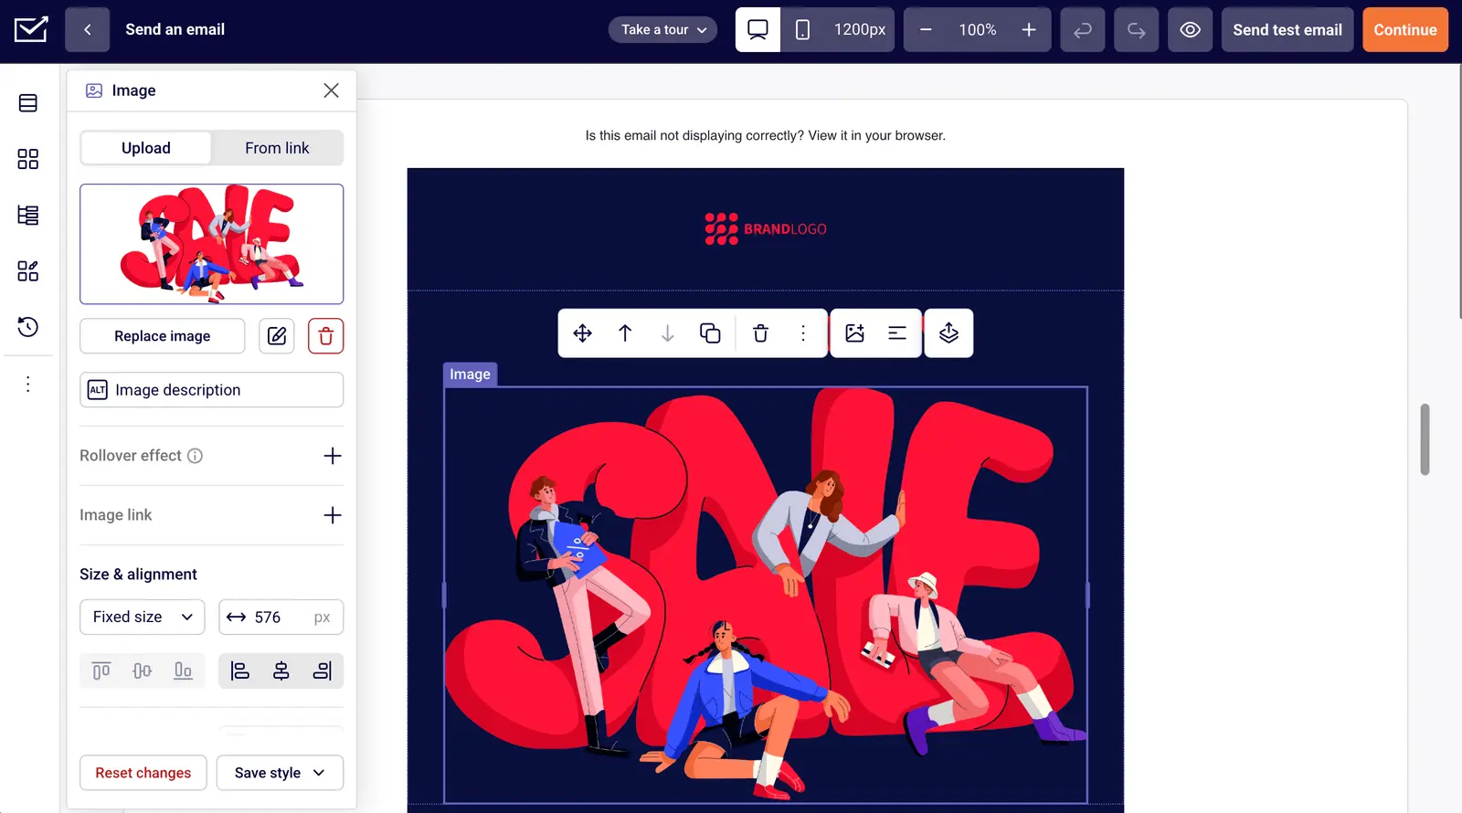Undo the last change
The width and height of the screenshot is (1462, 813).
pos(1083,29)
